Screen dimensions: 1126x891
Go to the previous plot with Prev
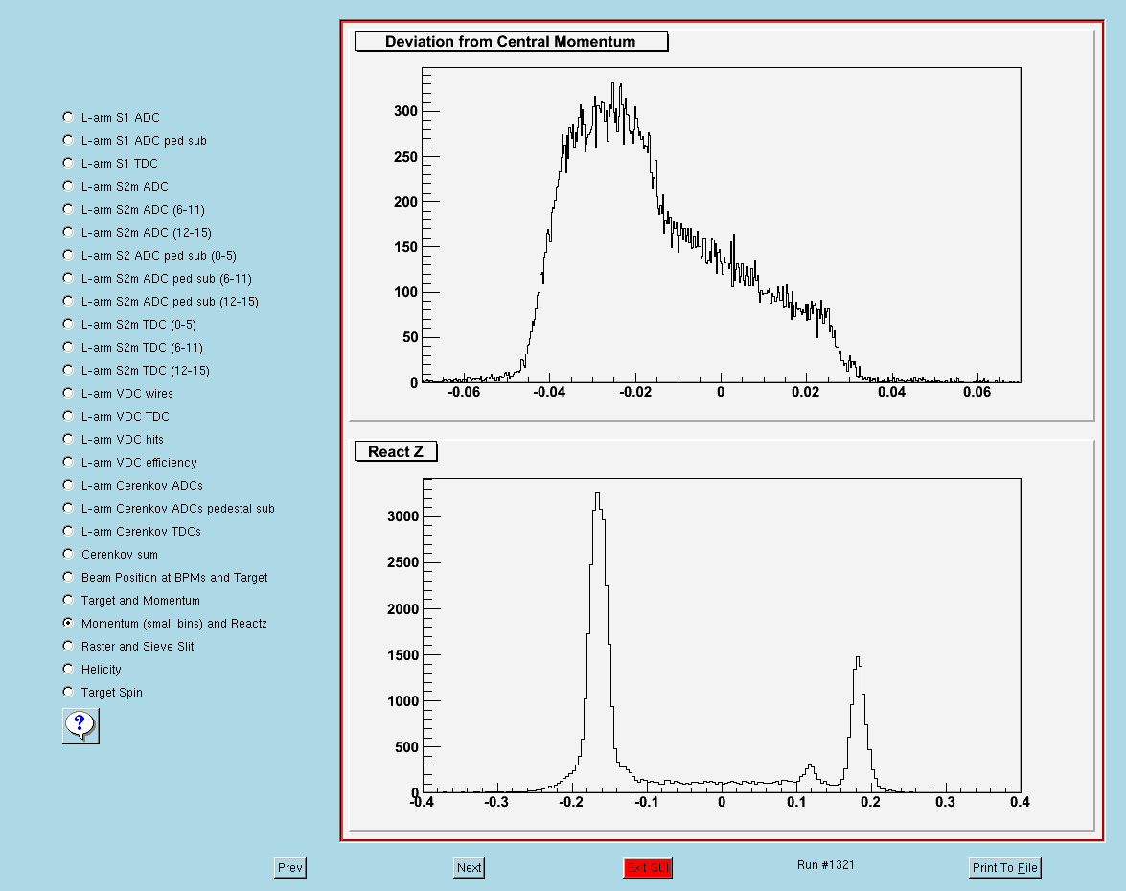pyautogui.click(x=290, y=867)
